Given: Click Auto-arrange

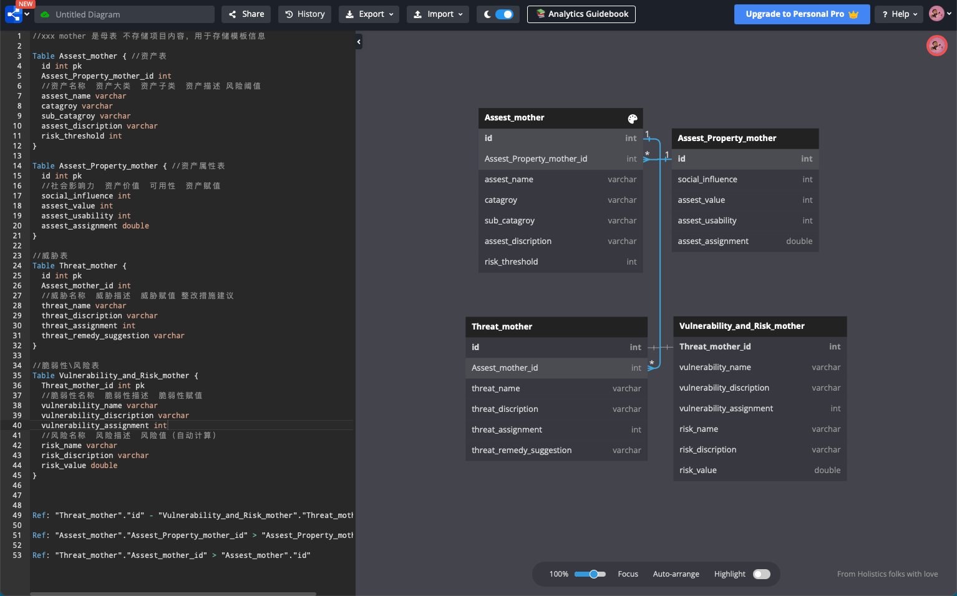Looking at the screenshot, I should [x=676, y=574].
